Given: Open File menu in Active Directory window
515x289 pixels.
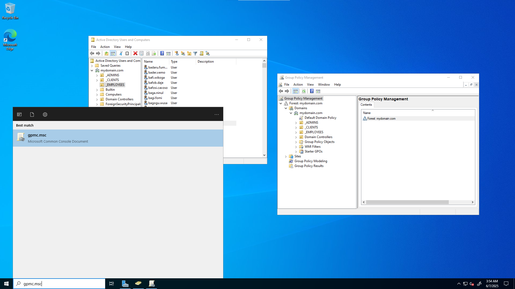Looking at the screenshot, I should coord(94,47).
